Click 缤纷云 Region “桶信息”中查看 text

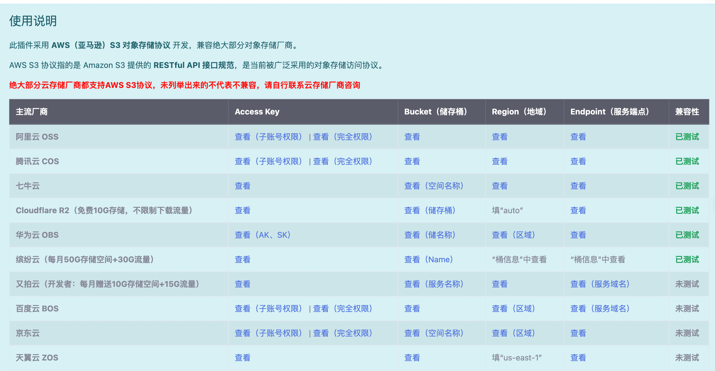pos(519,260)
